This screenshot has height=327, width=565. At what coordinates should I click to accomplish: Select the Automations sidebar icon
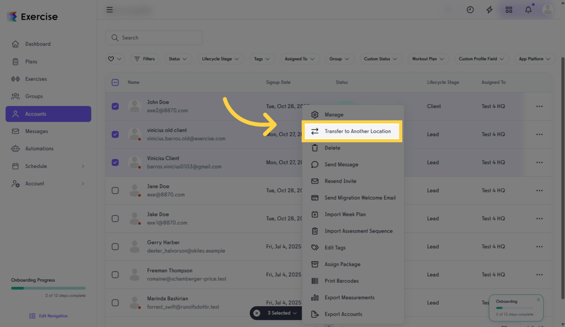coord(15,148)
